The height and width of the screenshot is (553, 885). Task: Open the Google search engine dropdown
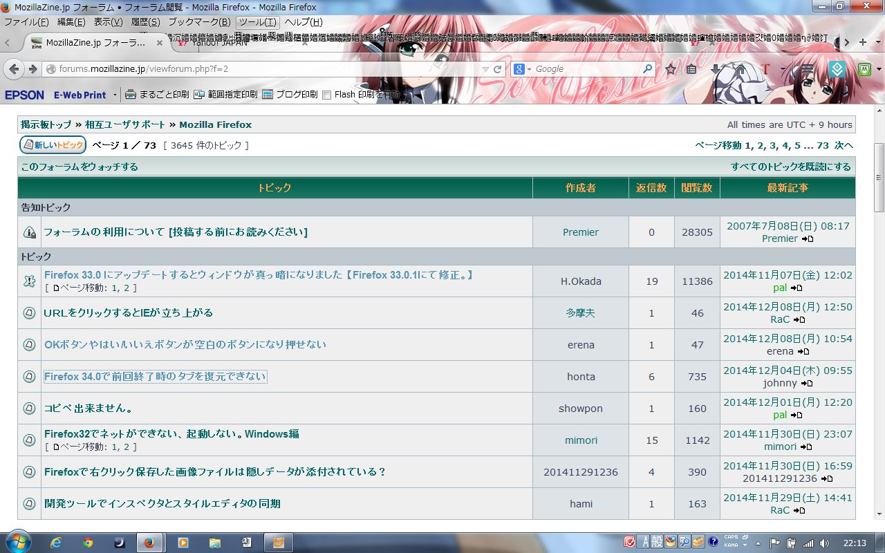(523, 69)
